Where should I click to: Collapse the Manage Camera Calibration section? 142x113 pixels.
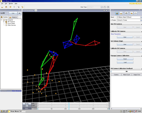141,56
